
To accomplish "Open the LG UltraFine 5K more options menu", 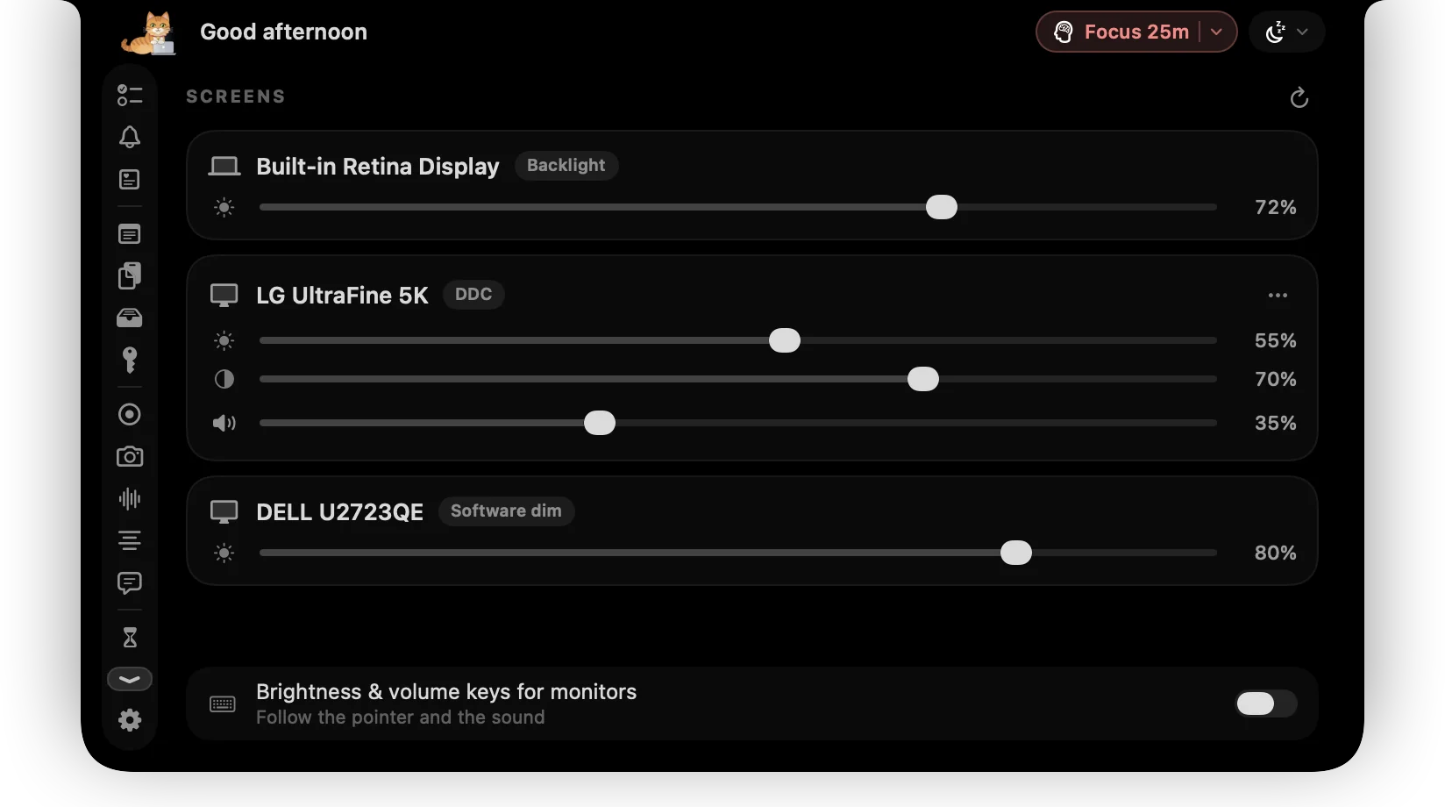I will [1278, 295].
